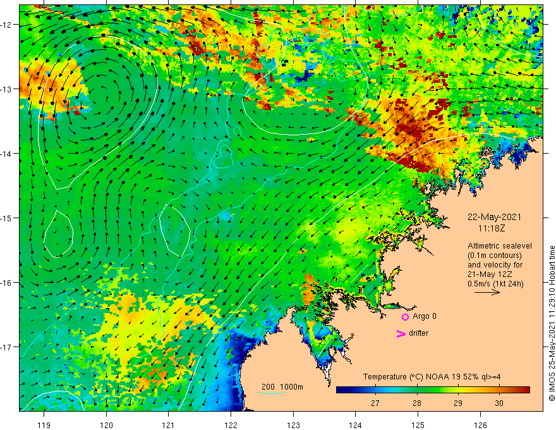Click the 125 longitude axis label
Image resolution: width=556 pixels, height=430 pixels.
418,425
